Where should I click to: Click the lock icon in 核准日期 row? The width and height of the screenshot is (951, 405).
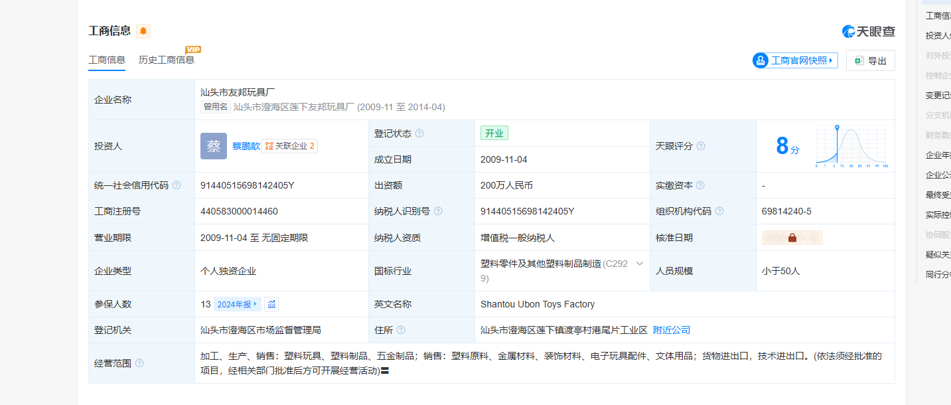click(x=792, y=238)
